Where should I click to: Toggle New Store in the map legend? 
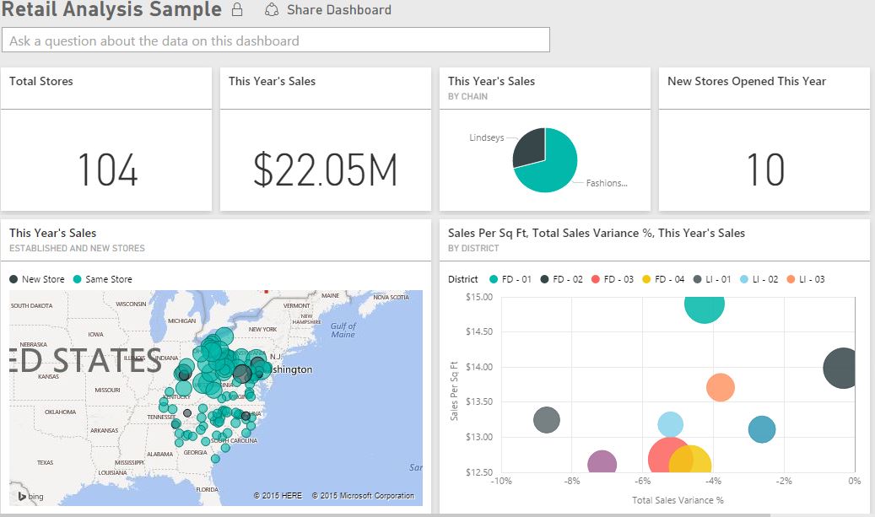point(14,278)
